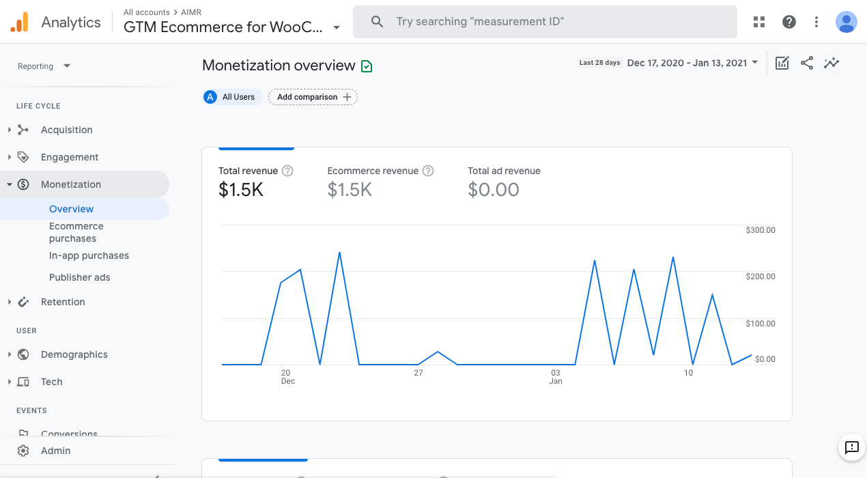Click the user account avatar
The height and width of the screenshot is (478, 867).
pos(847,22)
